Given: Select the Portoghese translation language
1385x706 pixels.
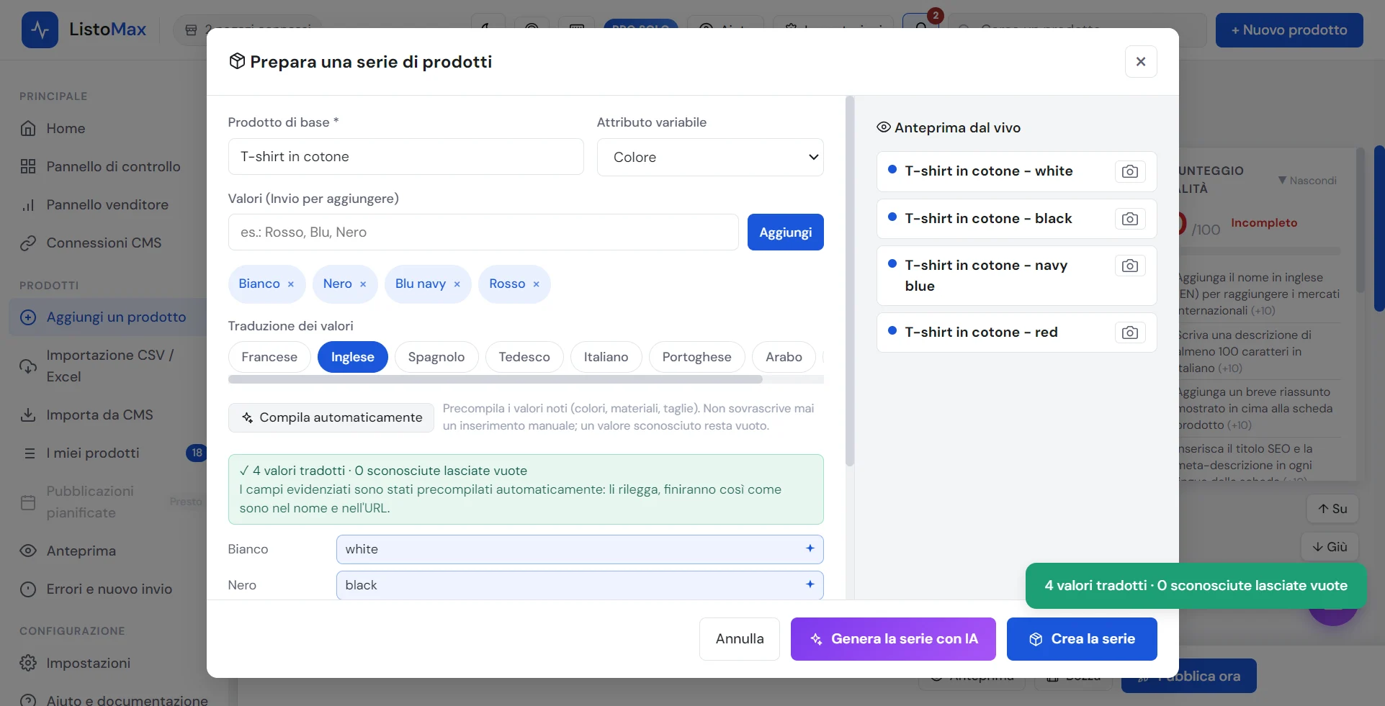Looking at the screenshot, I should 696,357.
